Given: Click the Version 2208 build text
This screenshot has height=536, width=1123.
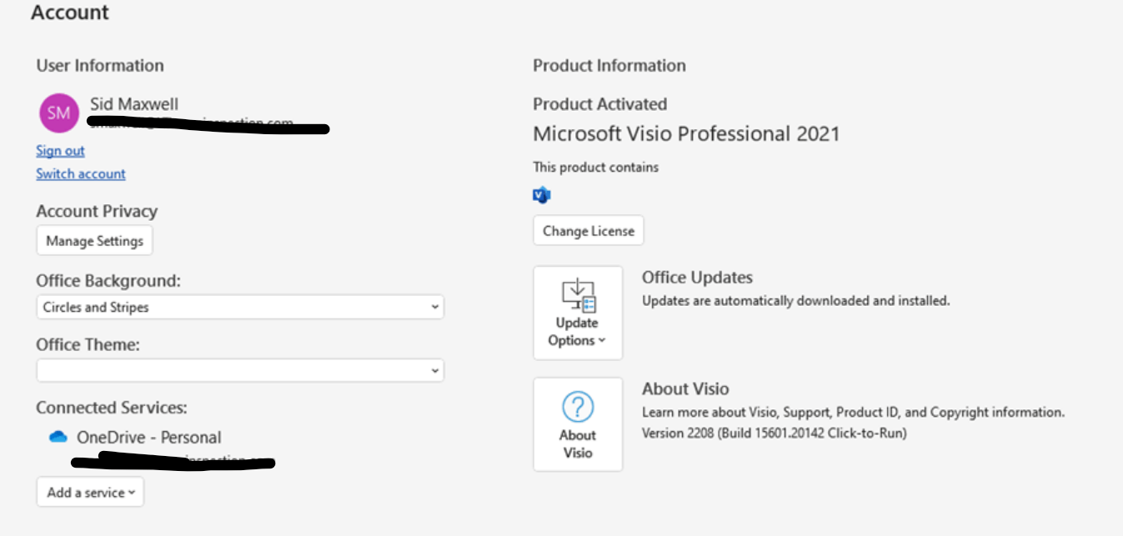Looking at the screenshot, I should click(775, 433).
